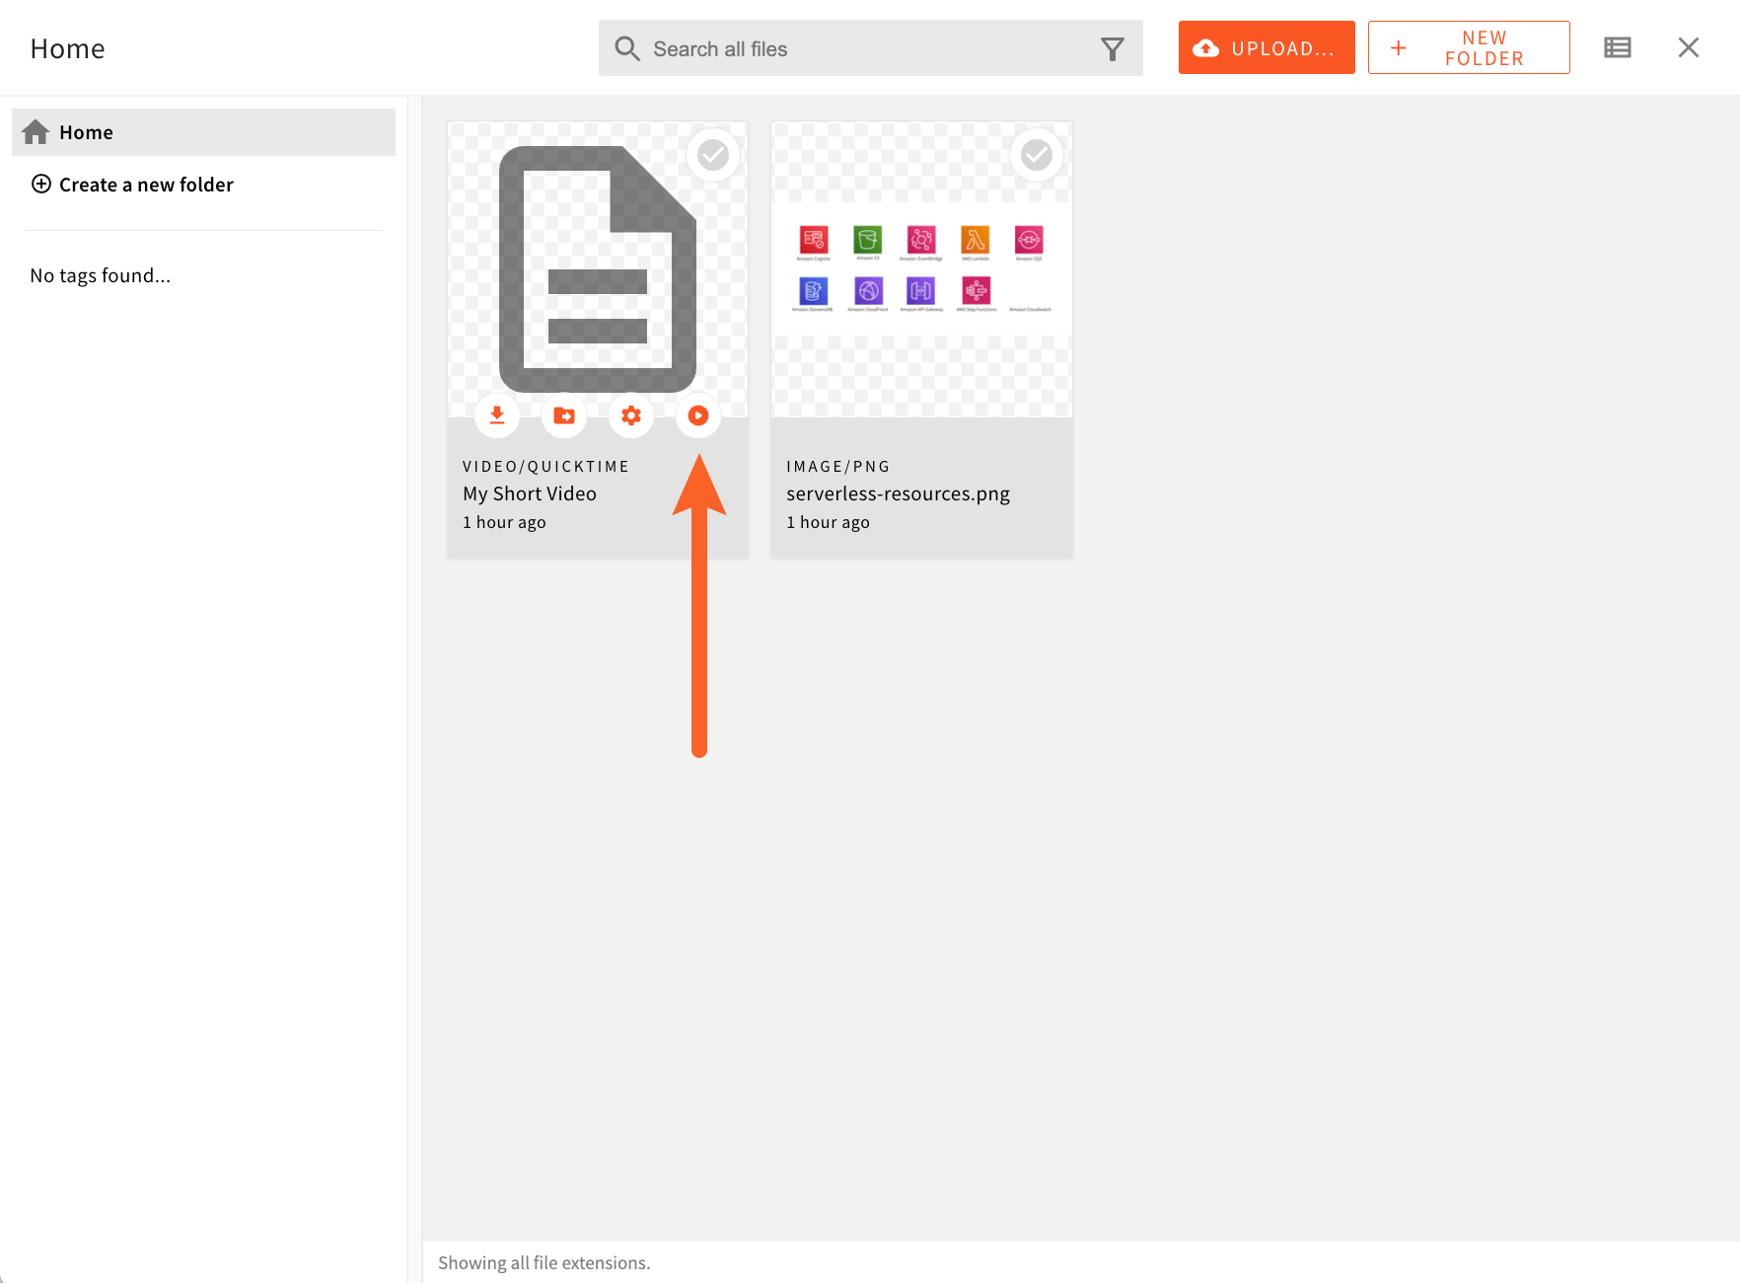Open settings gear for My Short Video
This screenshot has width=1740, height=1283.
click(x=631, y=415)
